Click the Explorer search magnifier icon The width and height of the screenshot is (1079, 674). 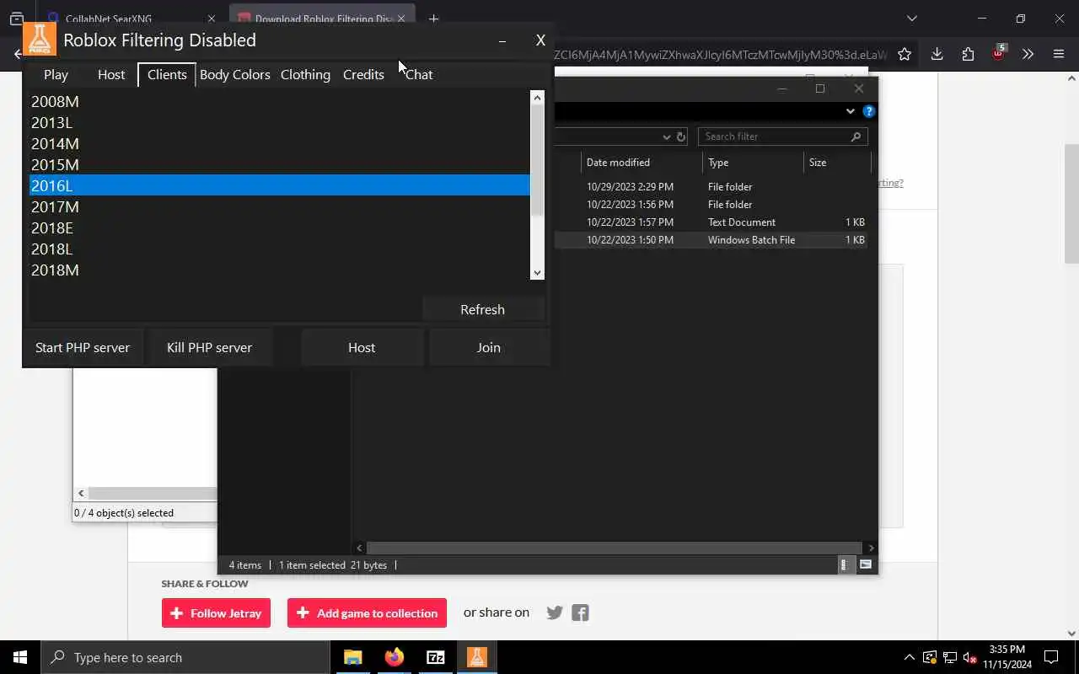[x=856, y=136]
